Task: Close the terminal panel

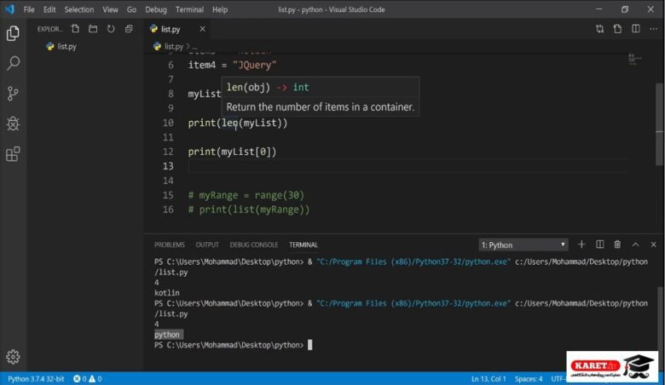Action: [x=654, y=244]
